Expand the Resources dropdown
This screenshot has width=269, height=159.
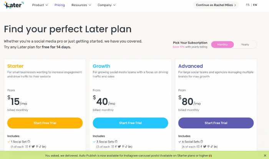[x=81, y=5]
